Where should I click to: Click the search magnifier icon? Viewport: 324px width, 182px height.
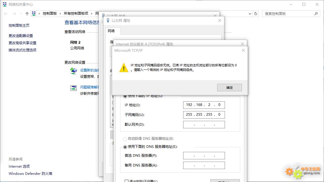316,14
